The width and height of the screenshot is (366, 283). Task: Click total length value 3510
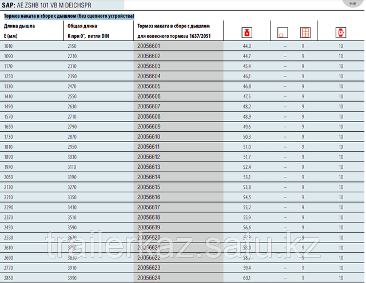(x=72, y=217)
